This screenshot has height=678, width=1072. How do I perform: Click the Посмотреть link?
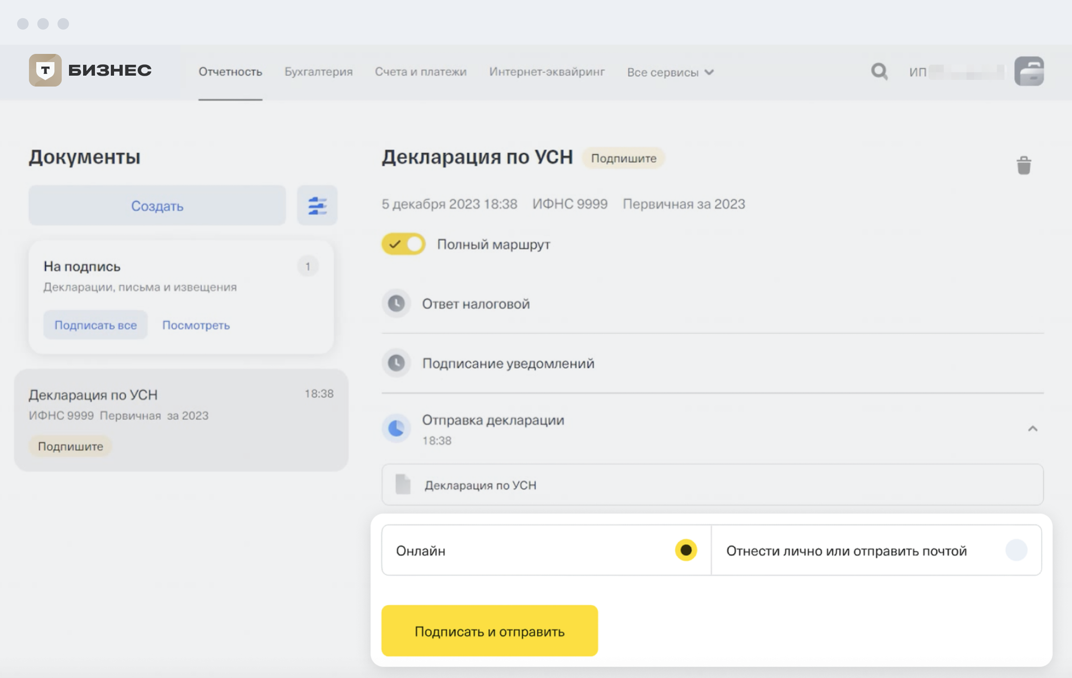point(196,325)
